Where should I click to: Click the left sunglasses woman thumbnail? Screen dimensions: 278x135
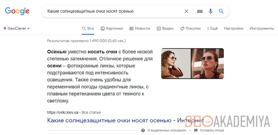(176, 64)
